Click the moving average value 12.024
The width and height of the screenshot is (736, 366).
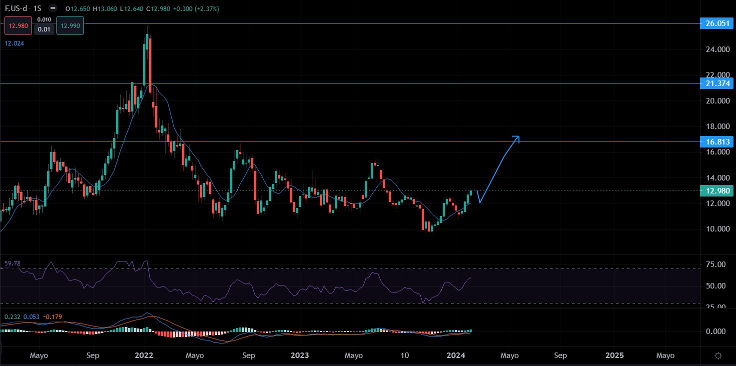[x=14, y=43]
